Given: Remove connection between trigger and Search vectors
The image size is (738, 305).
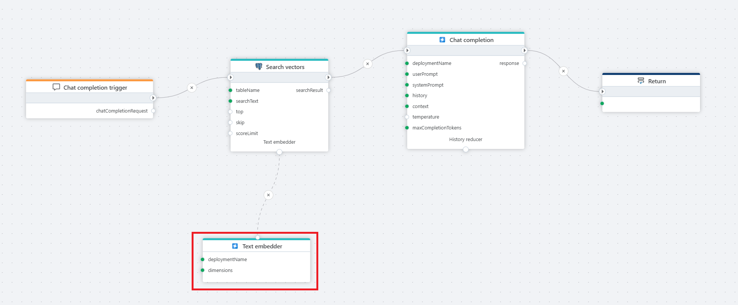Looking at the screenshot, I should [x=192, y=88].
